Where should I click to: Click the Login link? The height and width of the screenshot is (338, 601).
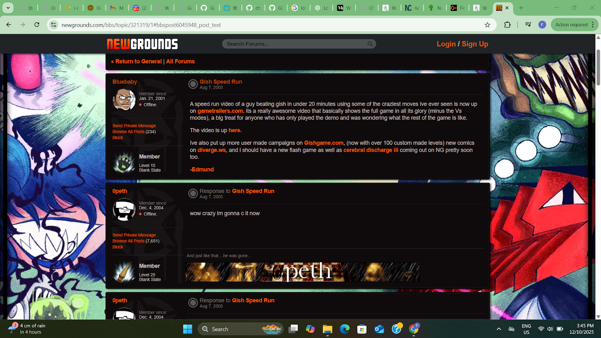point(446,44)
